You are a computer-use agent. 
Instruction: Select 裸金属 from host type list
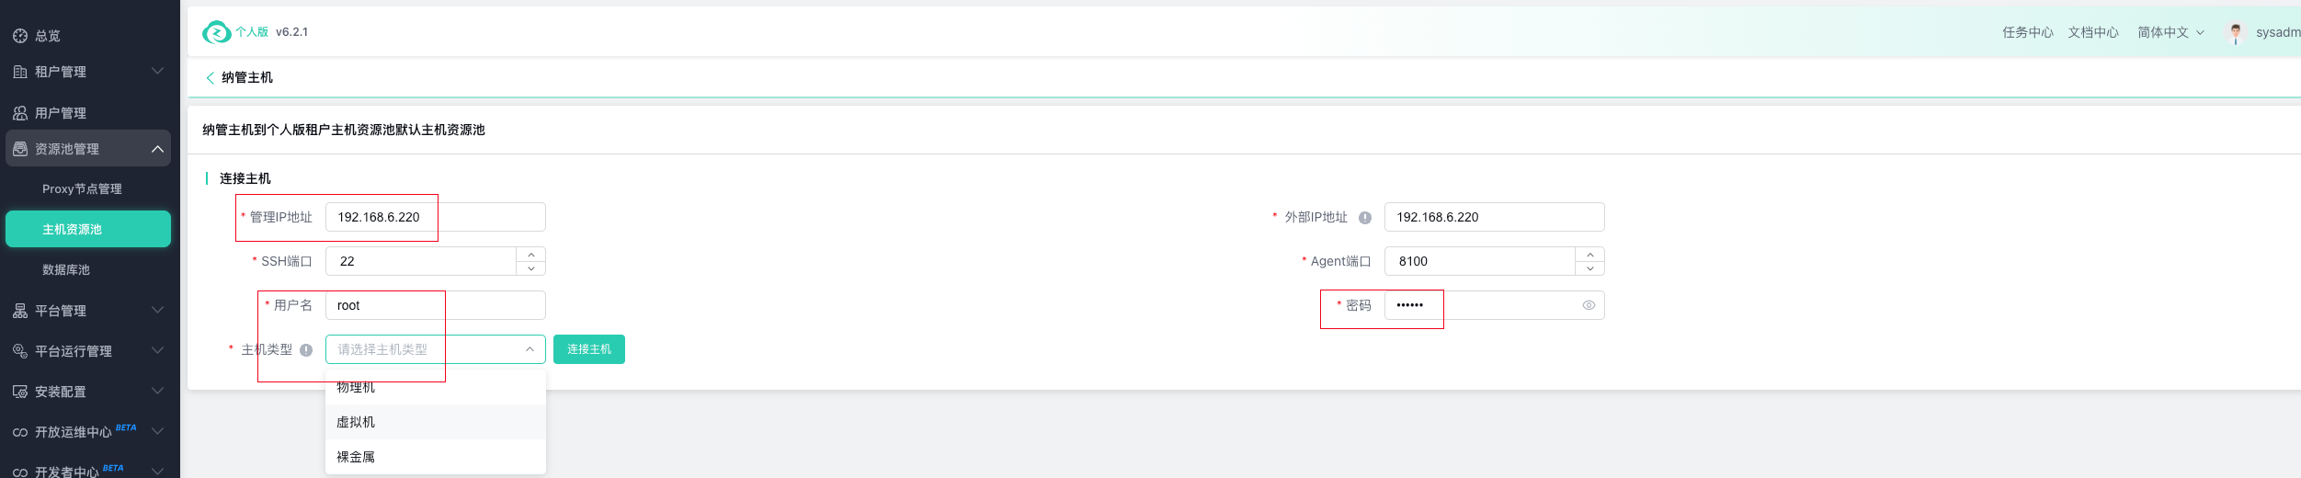(436, 457)
